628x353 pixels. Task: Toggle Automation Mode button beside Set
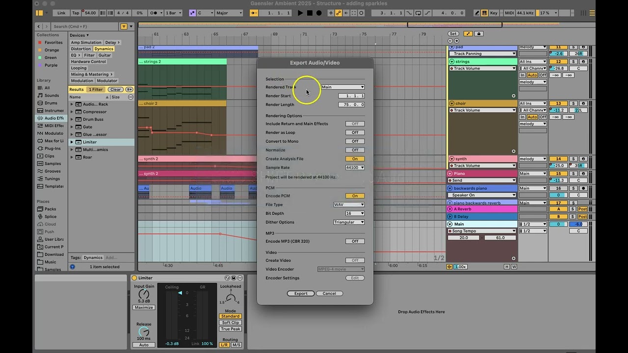468,34
